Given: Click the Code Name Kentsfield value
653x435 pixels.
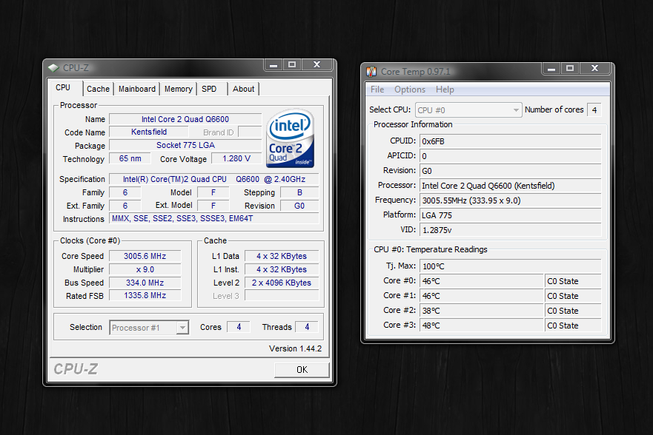Looking at the screenshot, I should 149,132.
